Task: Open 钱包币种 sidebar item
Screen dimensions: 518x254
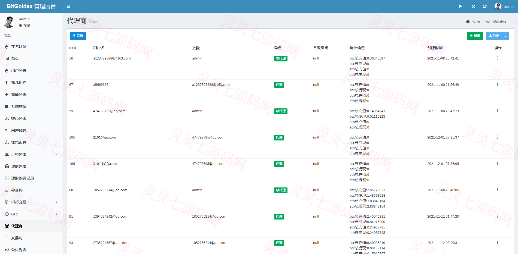Action: pyautogui.click(x=31, y=142)
